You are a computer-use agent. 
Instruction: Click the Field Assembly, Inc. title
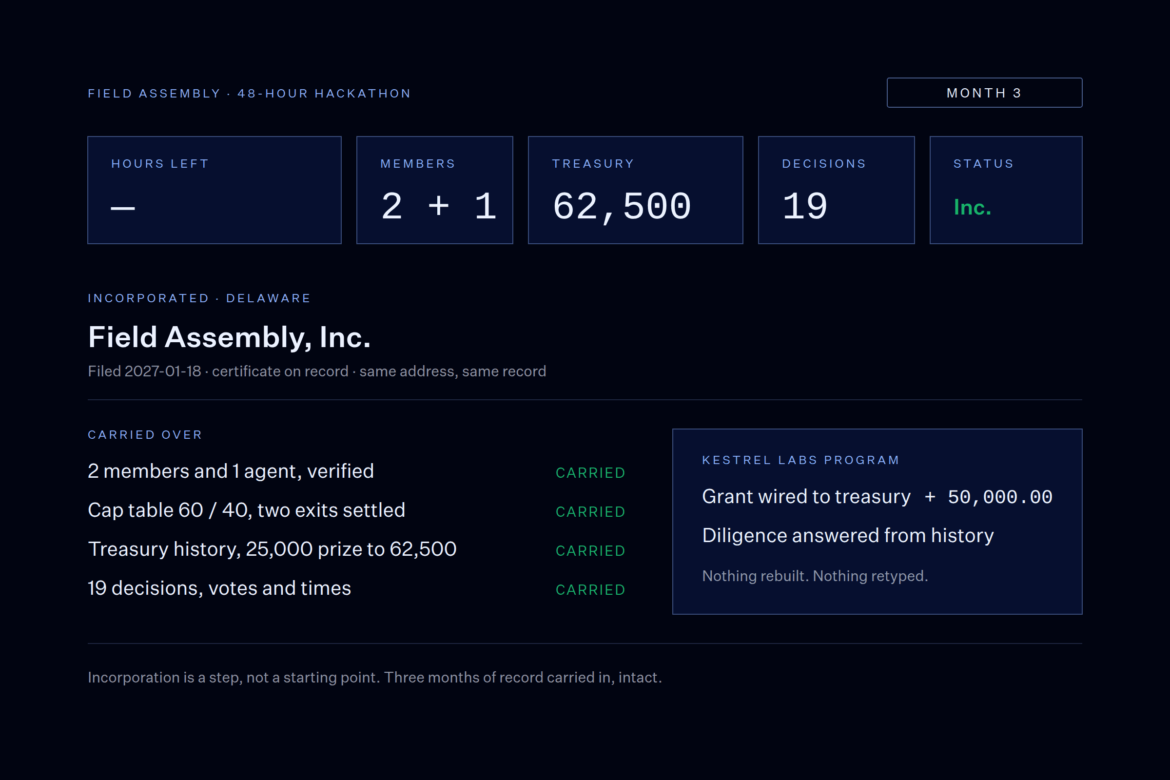(229, 337)
